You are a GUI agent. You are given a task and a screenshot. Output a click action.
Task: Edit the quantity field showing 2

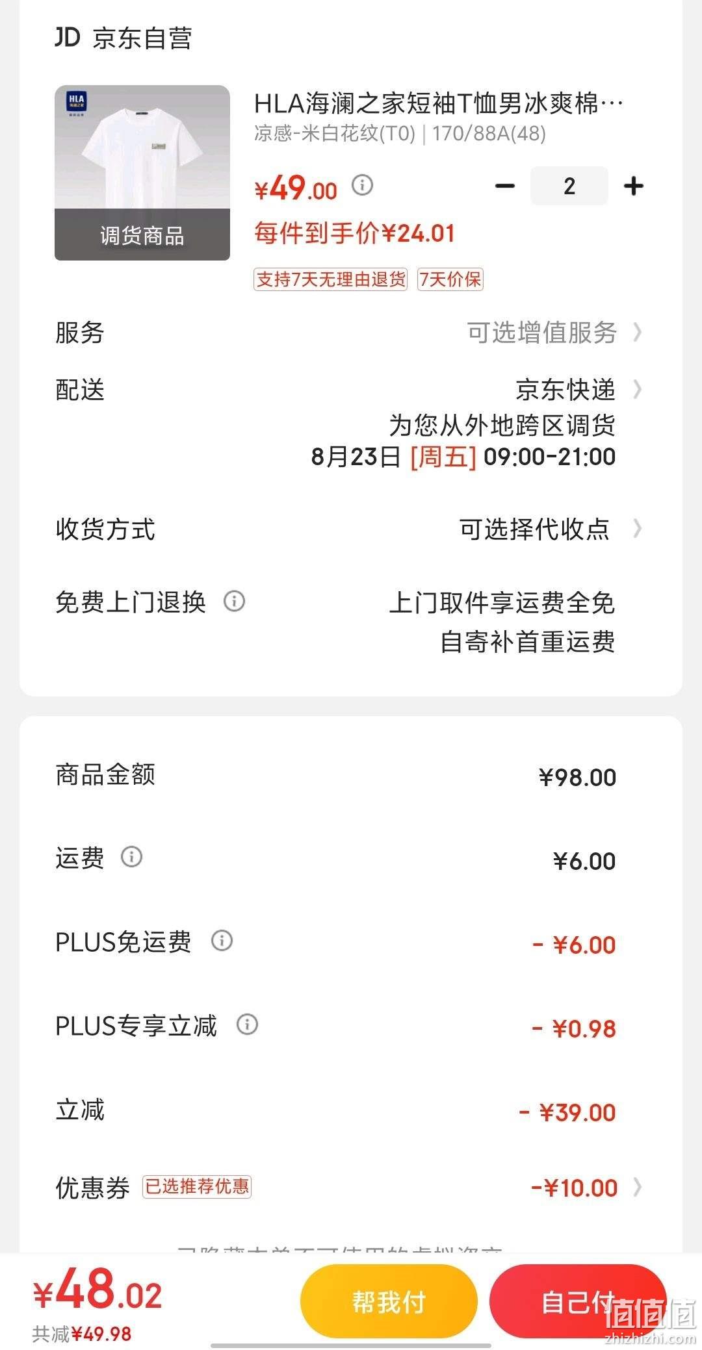[x=569, y=186]
